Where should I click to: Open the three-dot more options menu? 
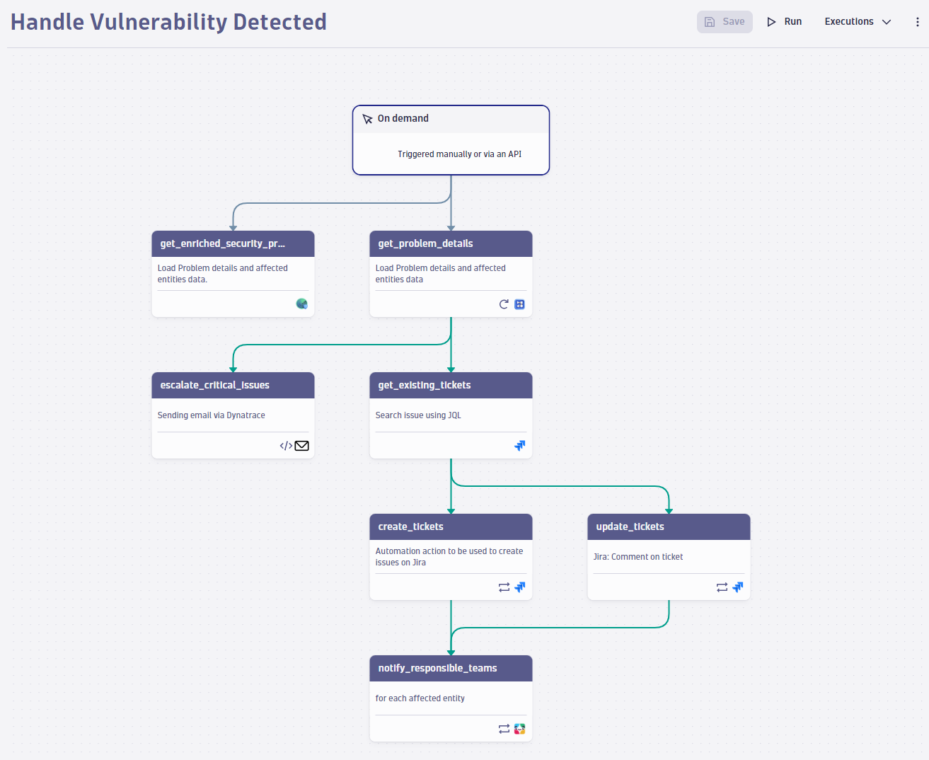point(918,22)
